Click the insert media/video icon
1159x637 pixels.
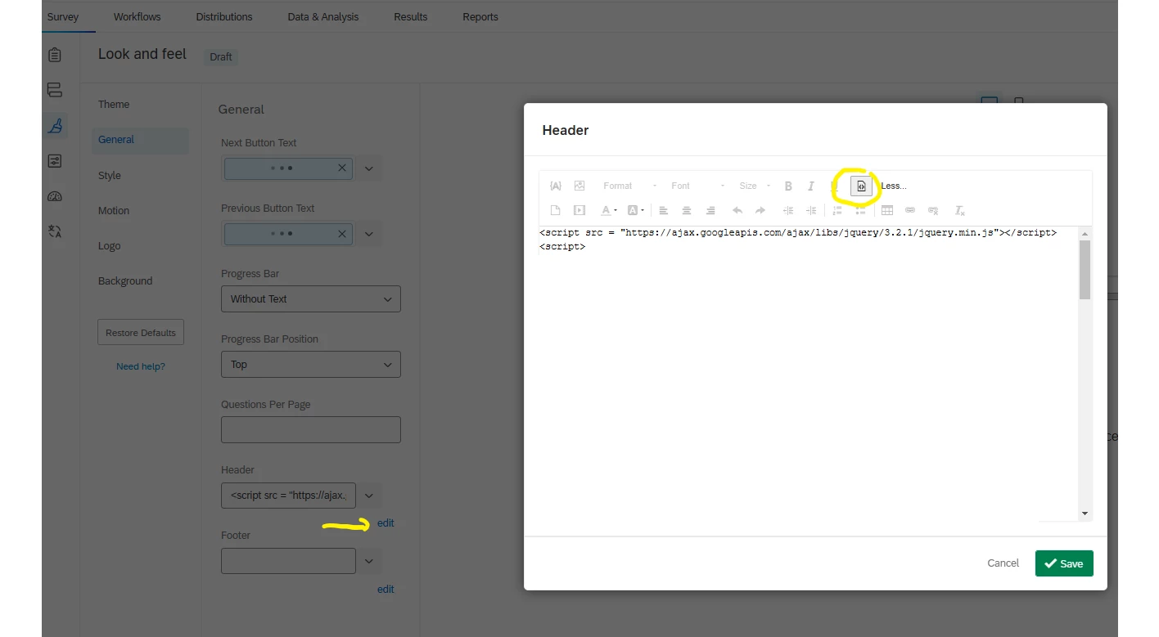[x=579, y=210]
